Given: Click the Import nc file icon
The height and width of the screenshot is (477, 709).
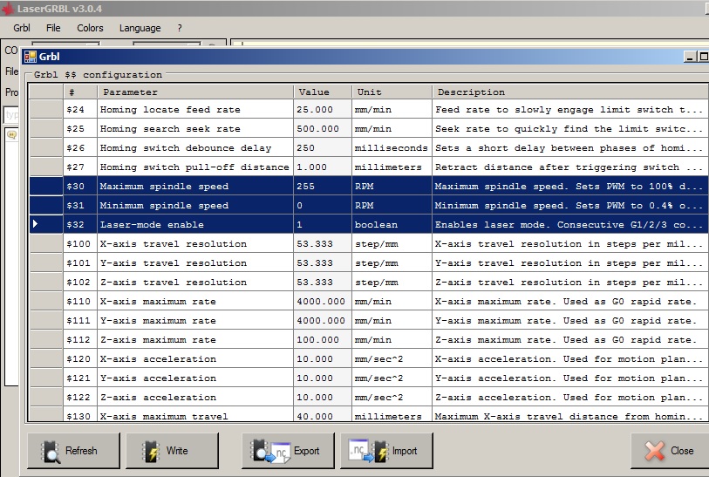Looking at the screenshot, I should (369, 451).
